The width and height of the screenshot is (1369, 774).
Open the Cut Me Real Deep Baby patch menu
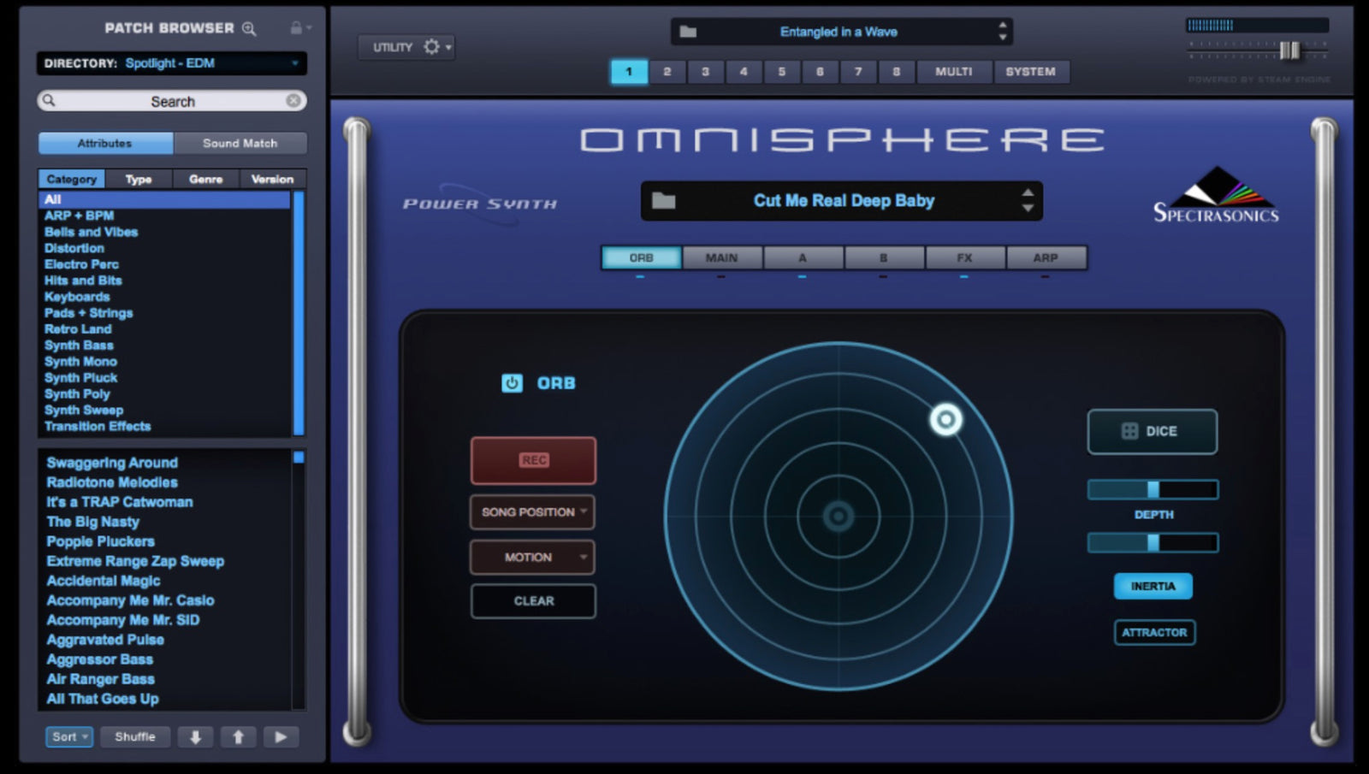[843, 201]
